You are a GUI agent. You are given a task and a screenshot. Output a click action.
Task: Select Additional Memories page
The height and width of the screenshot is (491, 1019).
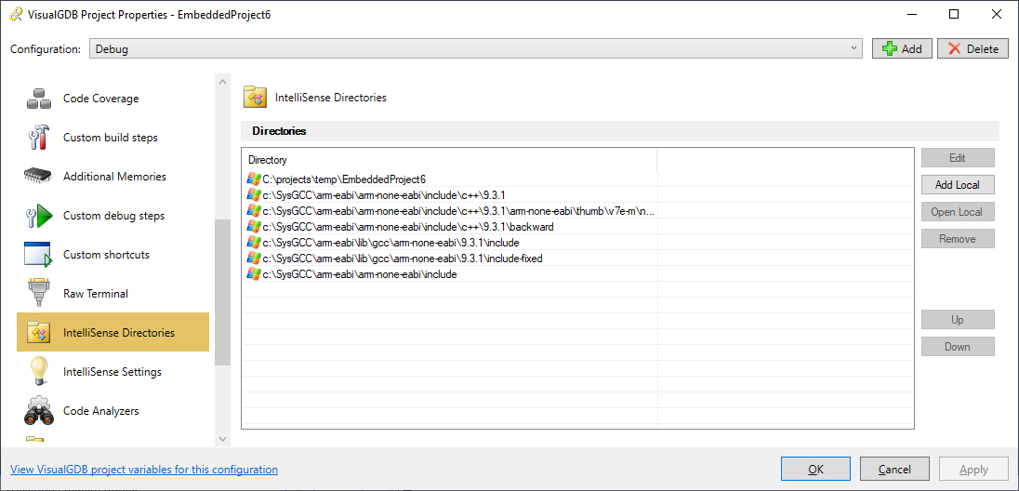coord(114,177)
